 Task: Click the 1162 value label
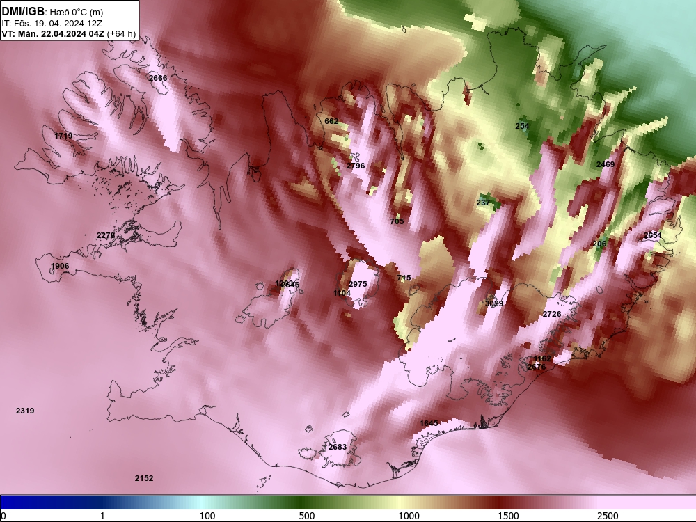(542, 358)
